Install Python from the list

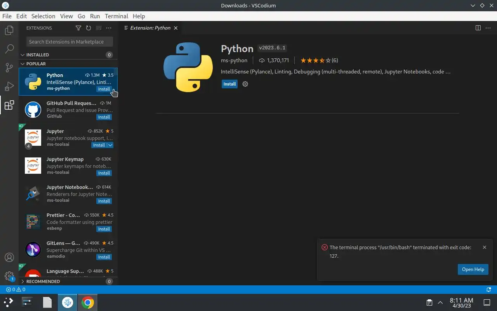point(104,89)
